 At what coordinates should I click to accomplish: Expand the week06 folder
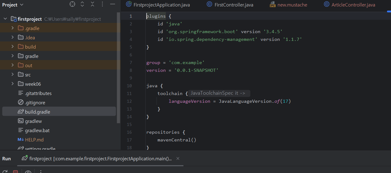pos(12,84)
